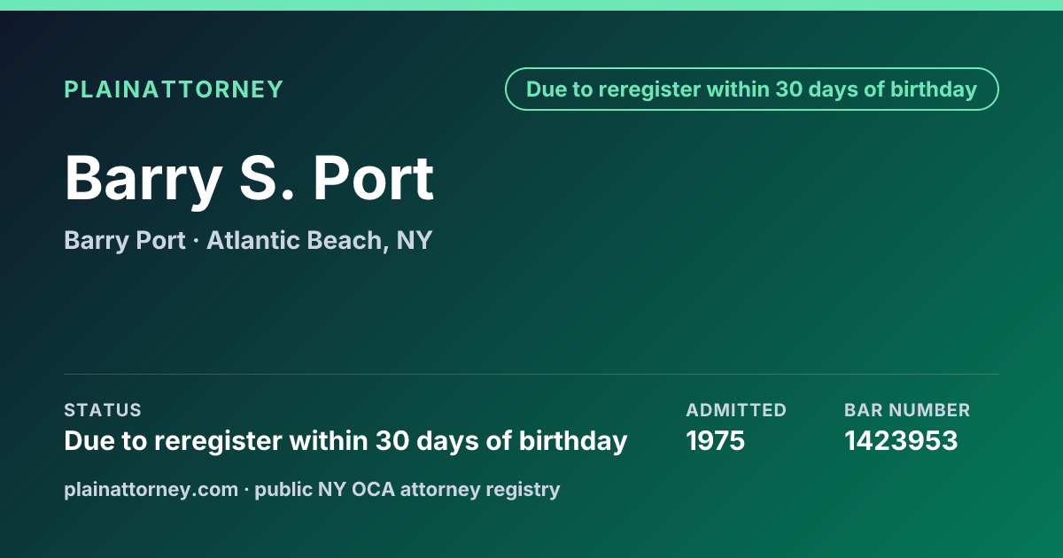Click the dot separator after 'Barry Port'

[197, 241]
